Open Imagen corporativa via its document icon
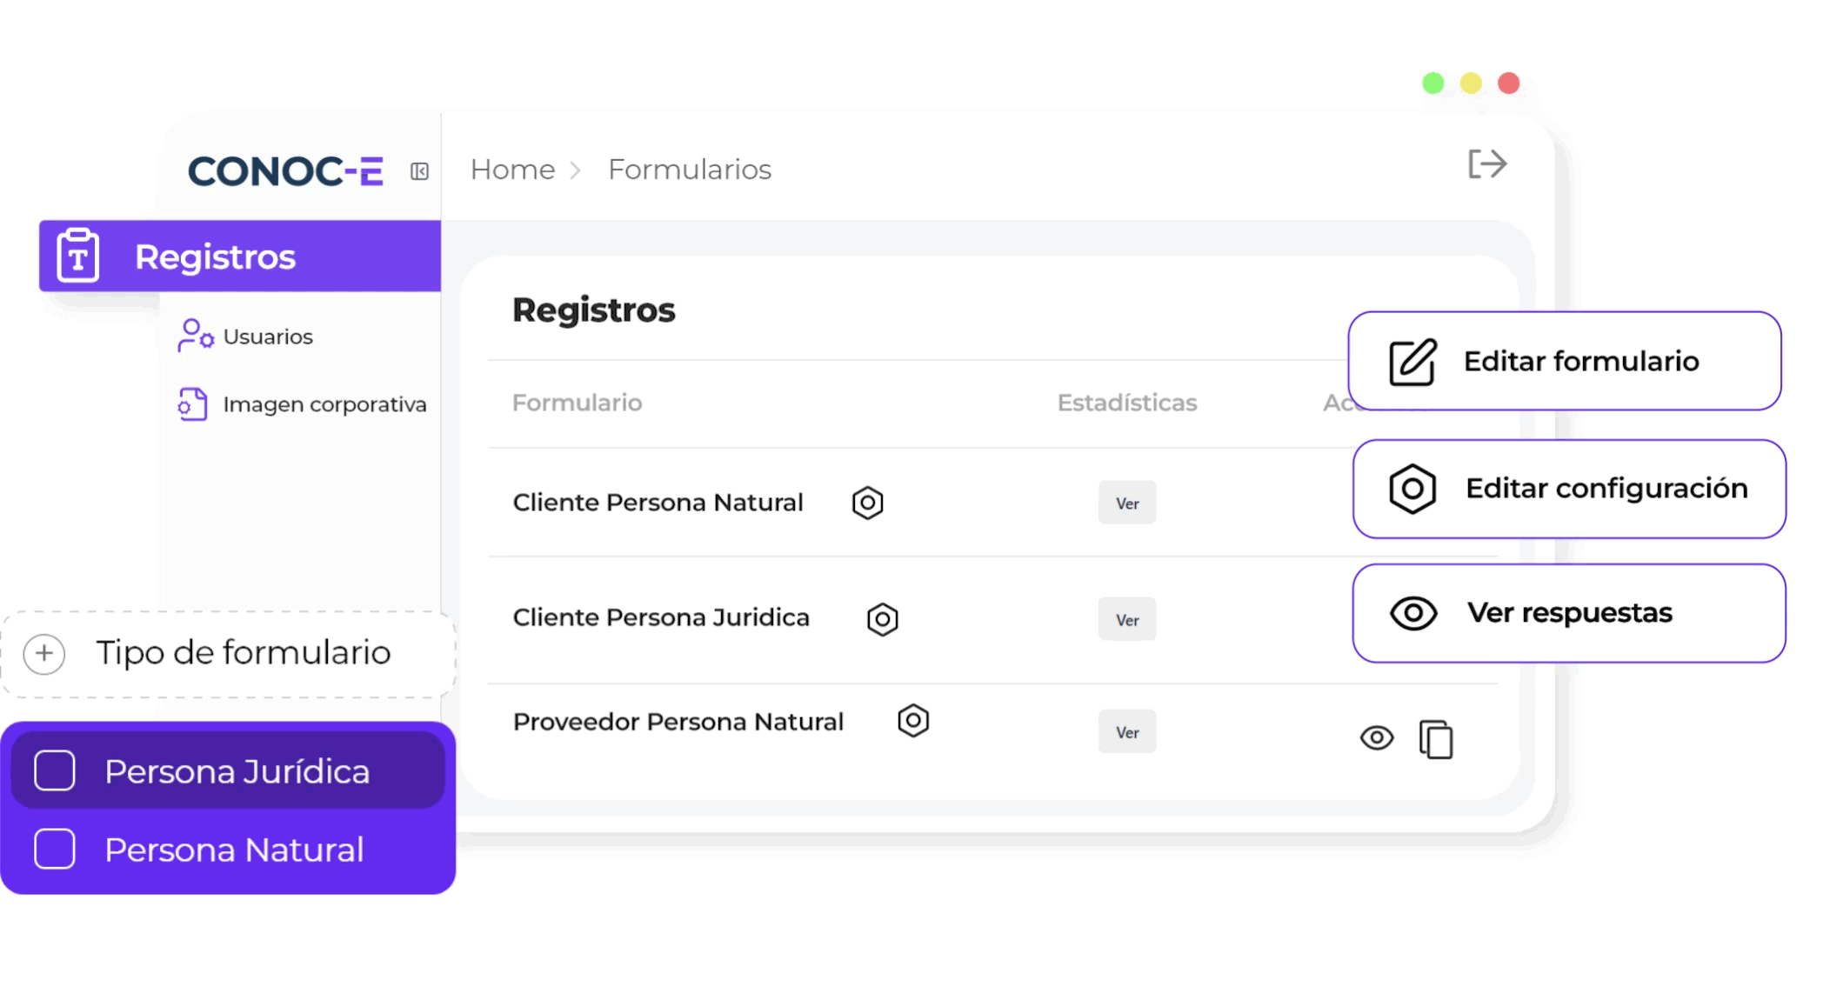Image resolution: width=1823 pixels, height=1000 pixels. pos(191,403)
